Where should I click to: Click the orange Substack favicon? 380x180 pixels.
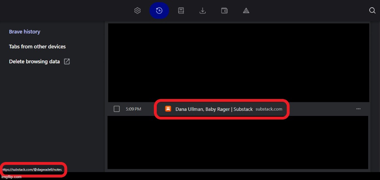pos(168,109)
